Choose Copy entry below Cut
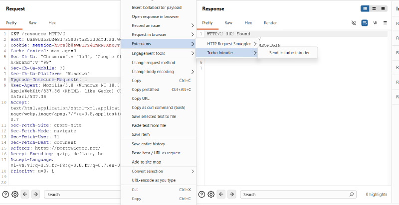The width and height of the screenshot is (399, 205). point(159,199)
